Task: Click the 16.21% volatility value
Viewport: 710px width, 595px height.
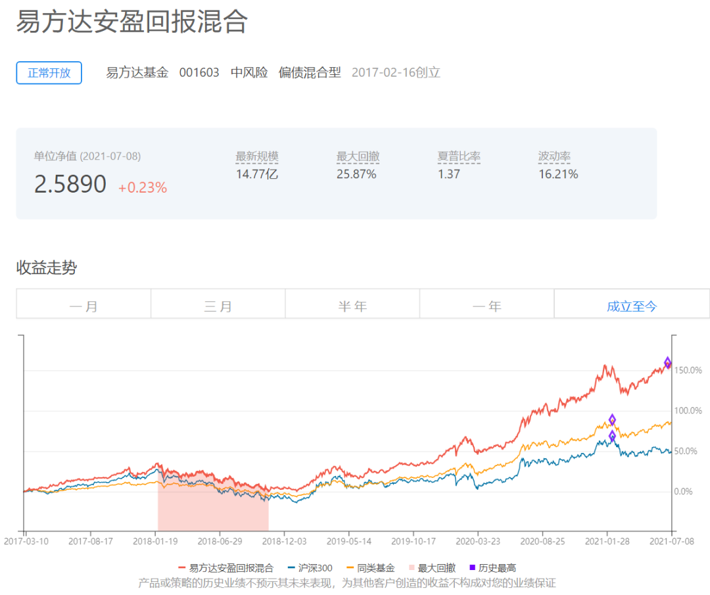Action: [558, 174]
